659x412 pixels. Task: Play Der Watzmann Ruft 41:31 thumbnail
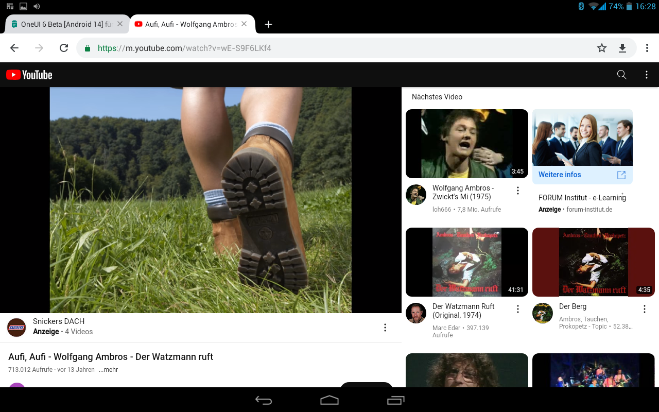(467, 262)
